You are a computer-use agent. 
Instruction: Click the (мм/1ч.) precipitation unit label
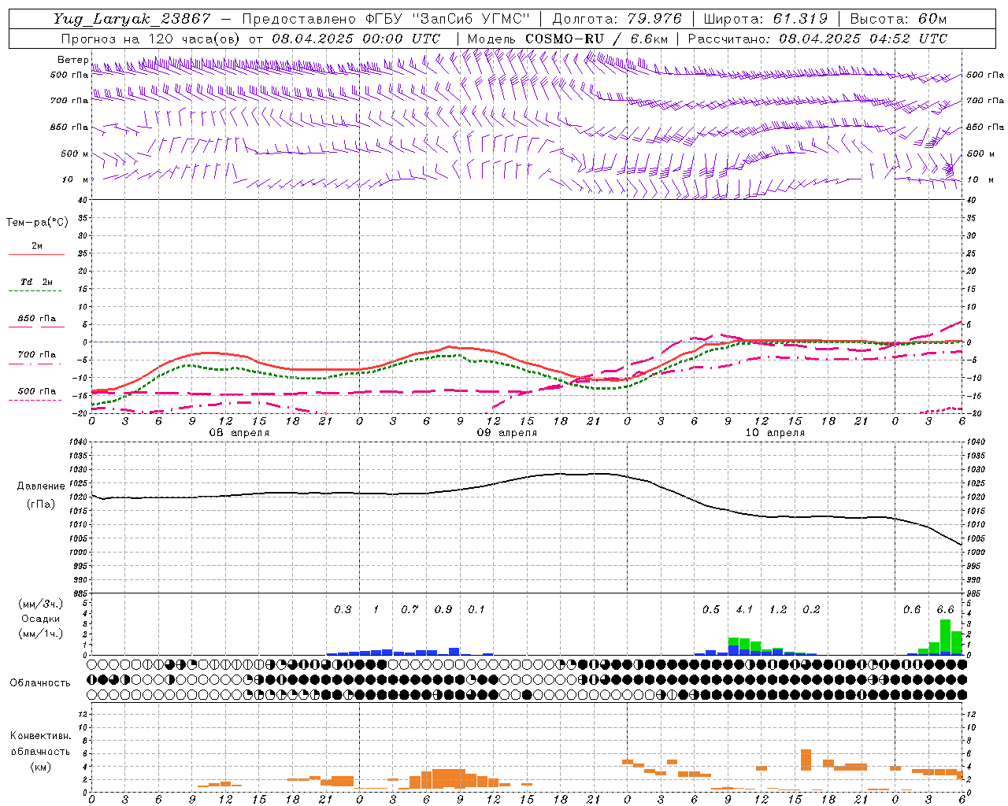(41, 634)
